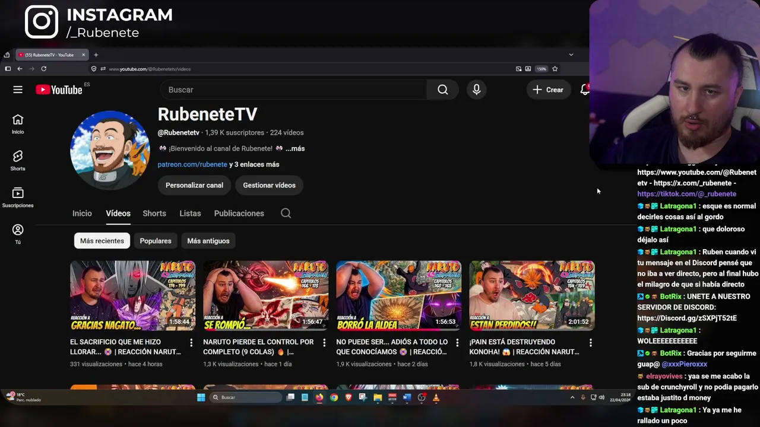The image size is (760, 427).
Task: Open Shorts in the left sidebar
Action: (18, 161)
